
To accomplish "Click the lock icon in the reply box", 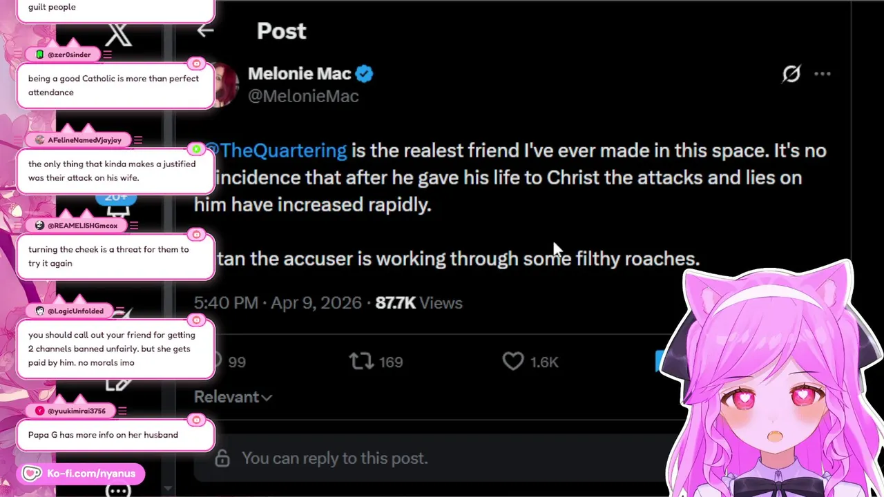I will click(222, 458).
